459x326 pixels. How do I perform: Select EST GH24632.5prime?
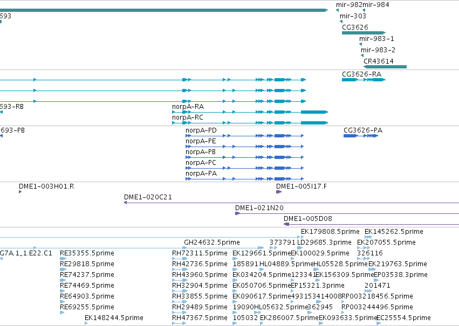(212, 242)
